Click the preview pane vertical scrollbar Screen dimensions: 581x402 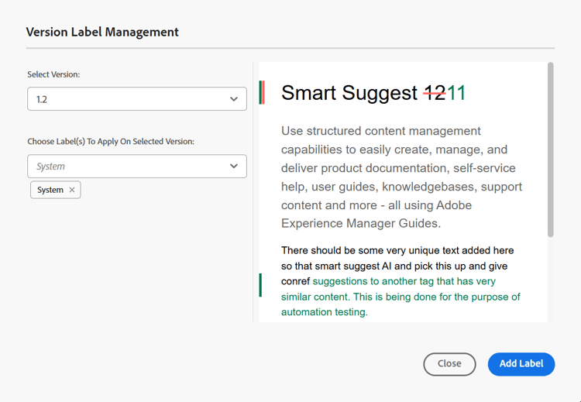(x=550, y=149)
